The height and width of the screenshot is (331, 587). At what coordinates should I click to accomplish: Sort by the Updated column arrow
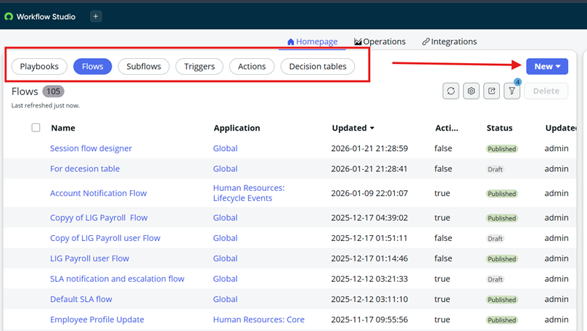pos(372,128)
